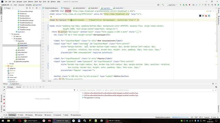Open Git tool window button
Image resolution: width=220 pixels, height=123 pixels.
[5, 115]
